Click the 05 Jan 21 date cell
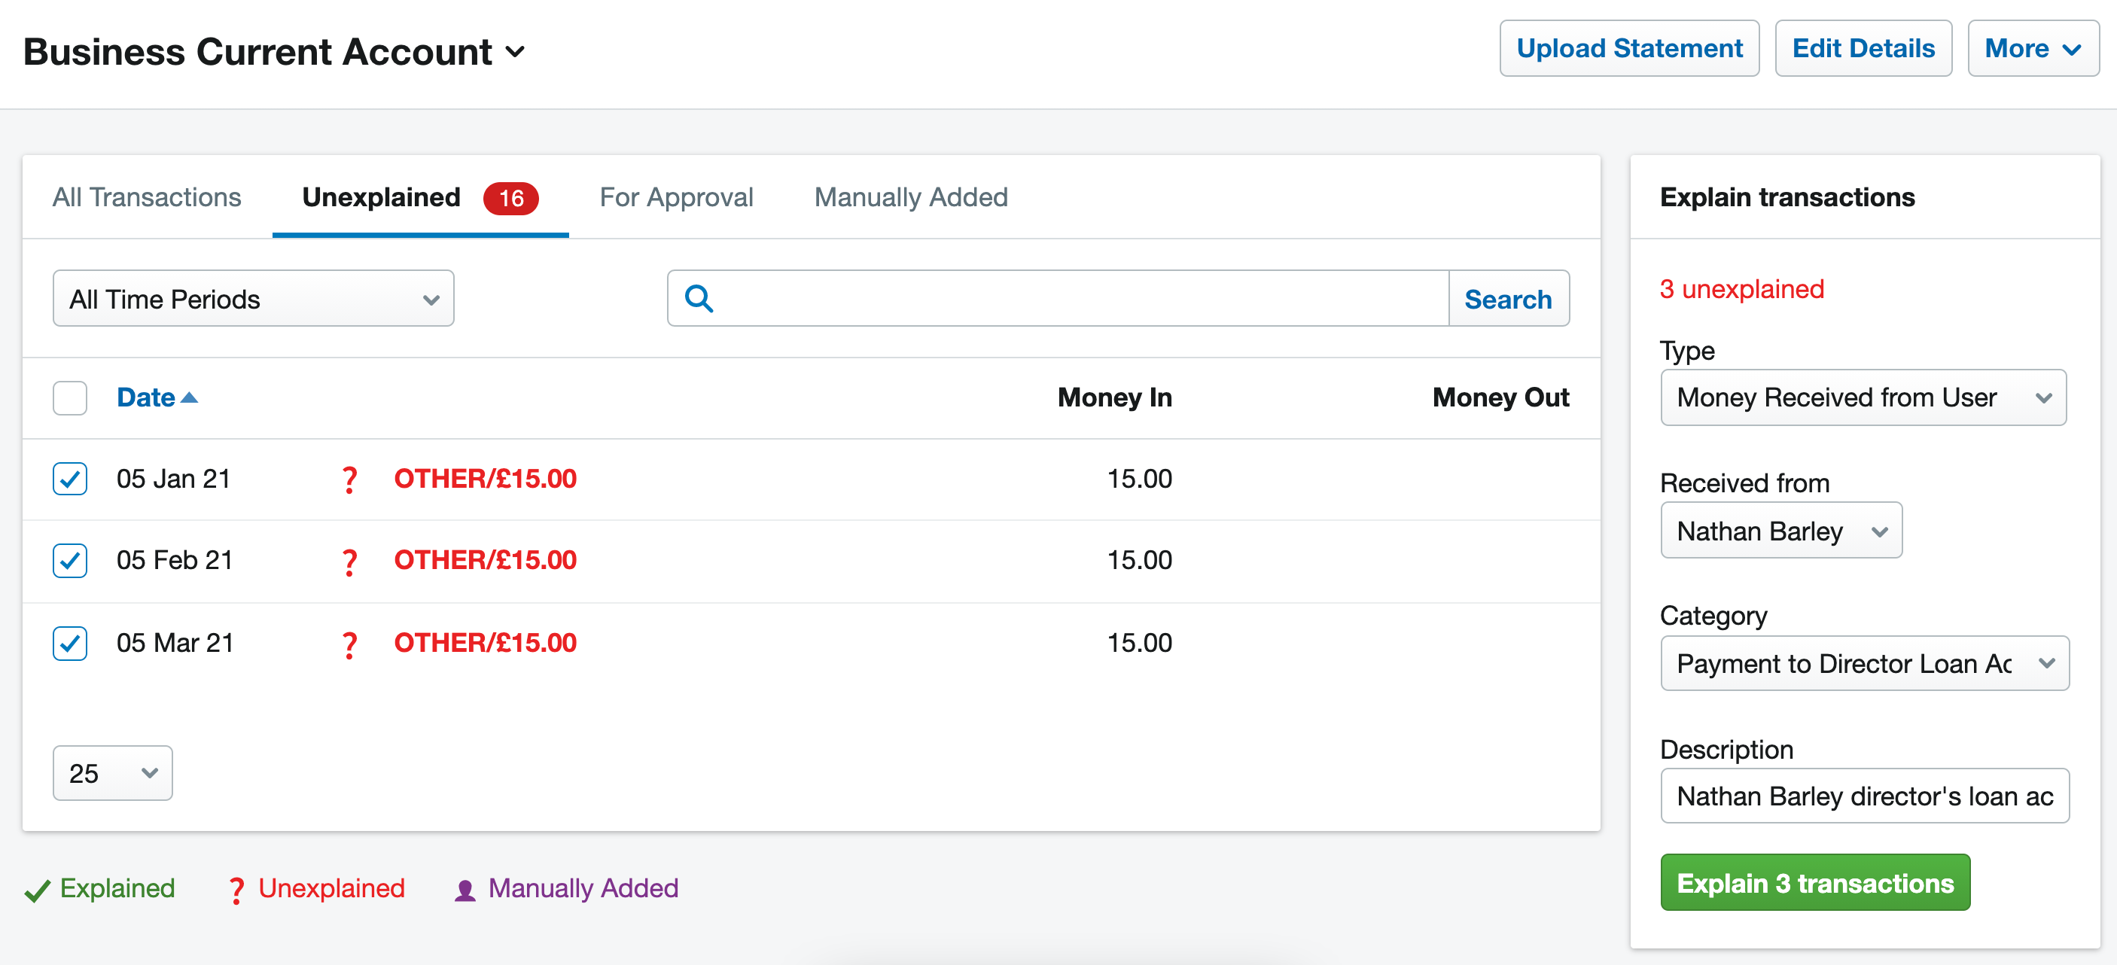 173,479
